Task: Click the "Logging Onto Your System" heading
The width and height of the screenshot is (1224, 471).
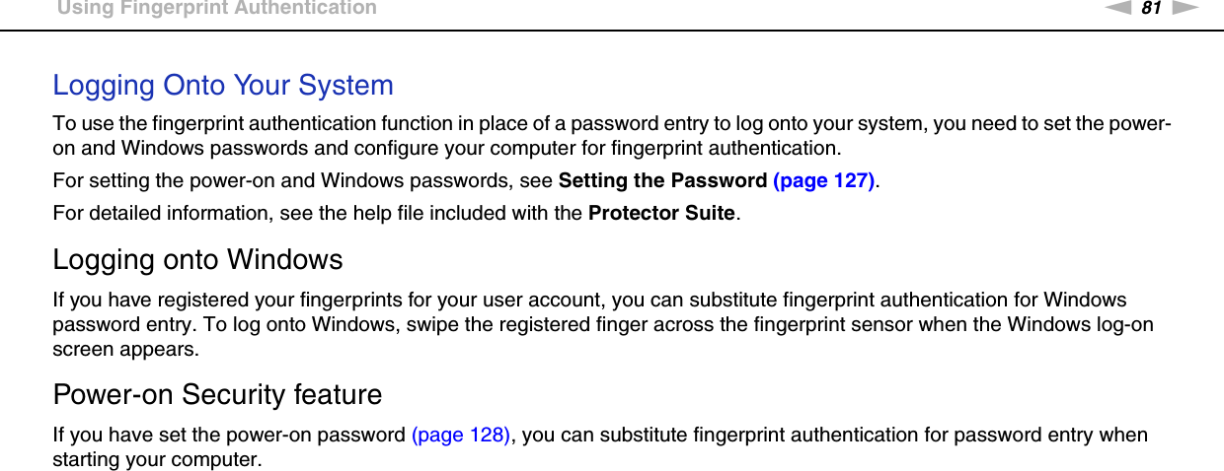Action: click(x=223, y=85)
